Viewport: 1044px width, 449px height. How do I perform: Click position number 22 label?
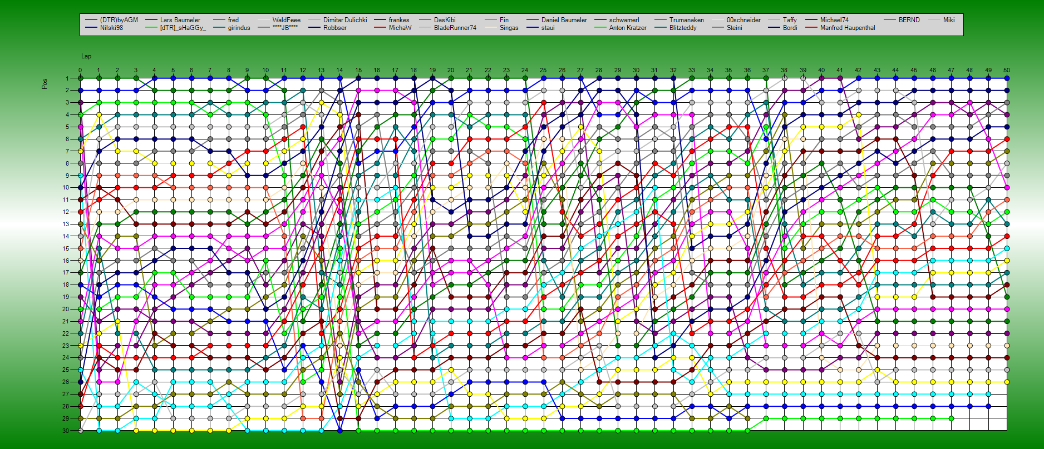point(66,333)
